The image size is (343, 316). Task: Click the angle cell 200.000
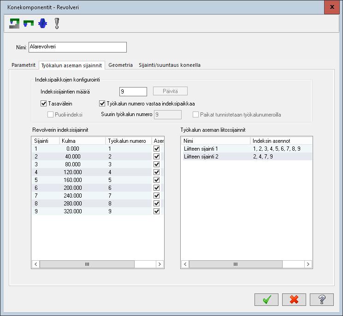[73, 188]
